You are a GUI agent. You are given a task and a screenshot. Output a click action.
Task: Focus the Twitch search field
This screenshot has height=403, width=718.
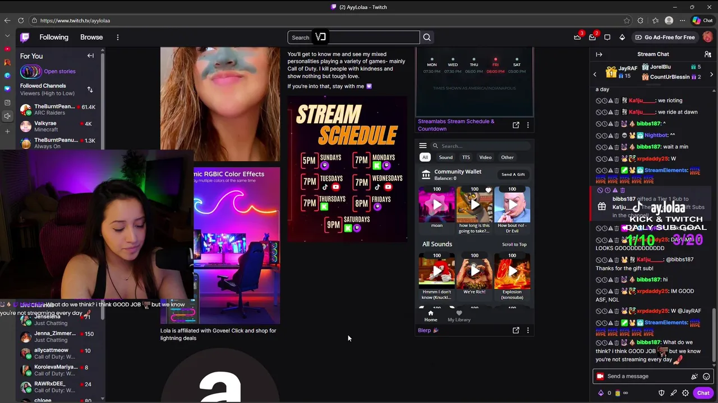pos(353,38)
